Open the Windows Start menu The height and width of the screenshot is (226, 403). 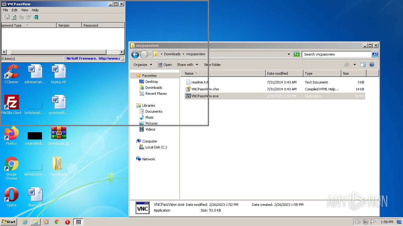tap(9, 222)
